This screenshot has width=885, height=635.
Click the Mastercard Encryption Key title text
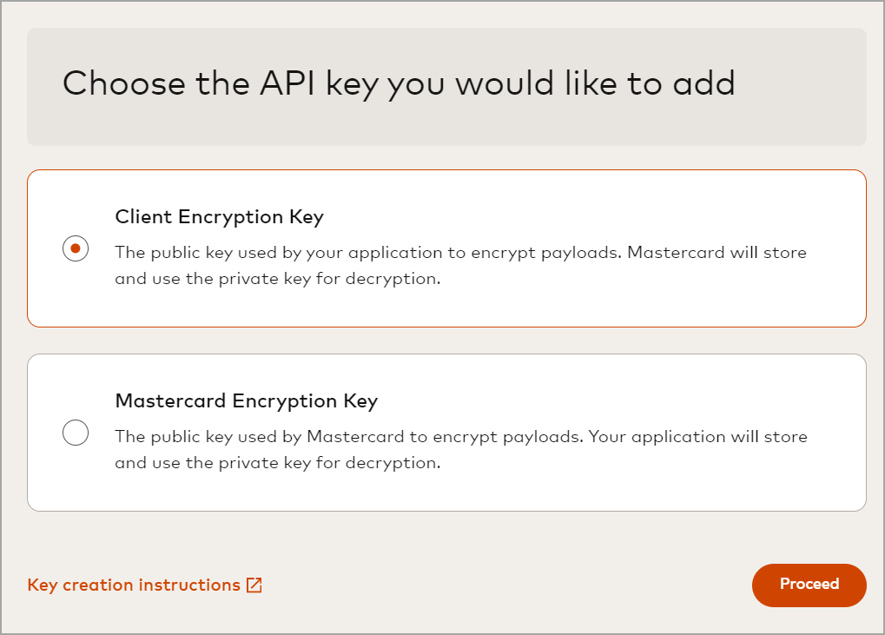[246, 401]
